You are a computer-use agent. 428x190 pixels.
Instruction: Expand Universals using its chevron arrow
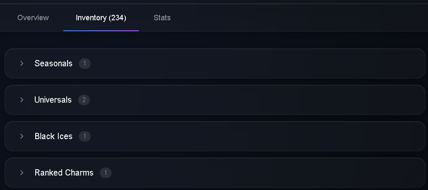(22, 100)
